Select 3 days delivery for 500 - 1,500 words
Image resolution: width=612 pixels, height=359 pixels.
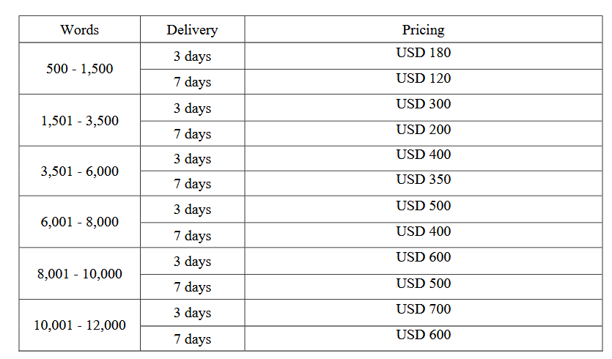pyautogui.click(x=192, y=56)
